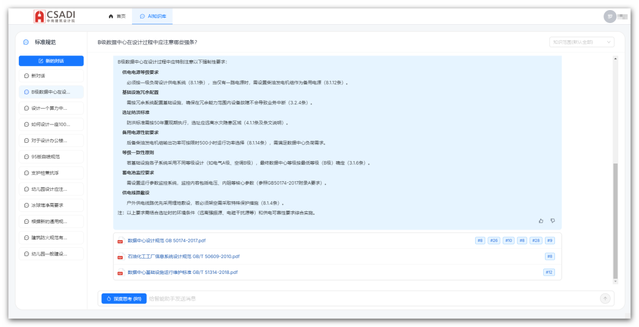Select the B级数据中心在设... conversation
Screen dimensions: 639x327
51,92
